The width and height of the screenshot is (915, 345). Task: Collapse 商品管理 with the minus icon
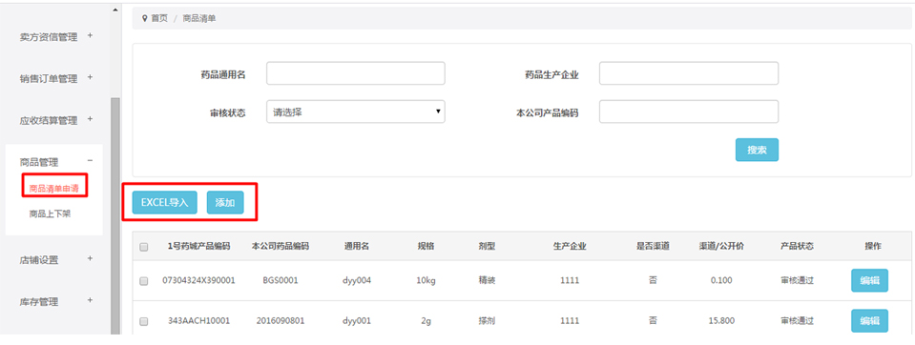[x=90, y=161]
